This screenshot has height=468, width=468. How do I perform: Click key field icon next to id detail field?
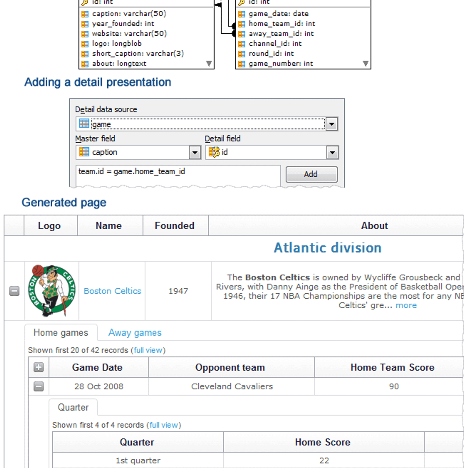[214, 152]
